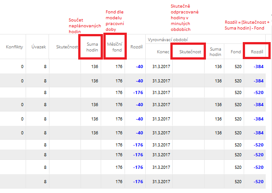Click the Konflikty column header
The height and width of the screenshot is (193, 272).
coord(14,47)
